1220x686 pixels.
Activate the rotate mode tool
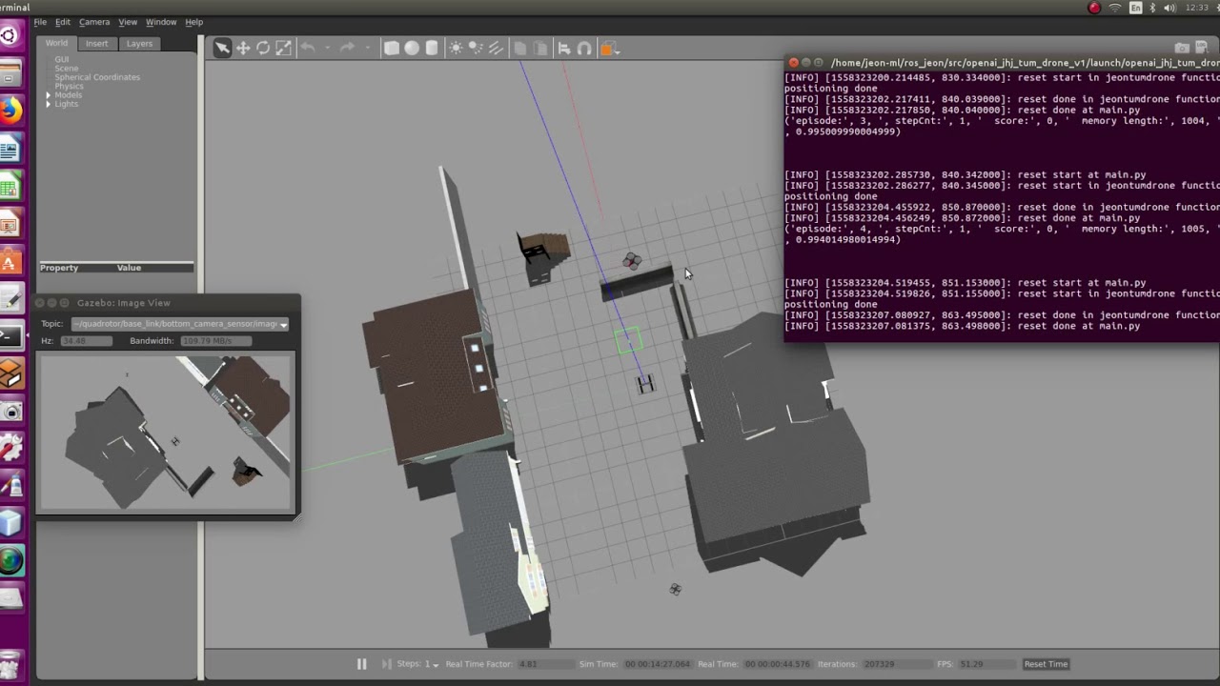[263, 49]
